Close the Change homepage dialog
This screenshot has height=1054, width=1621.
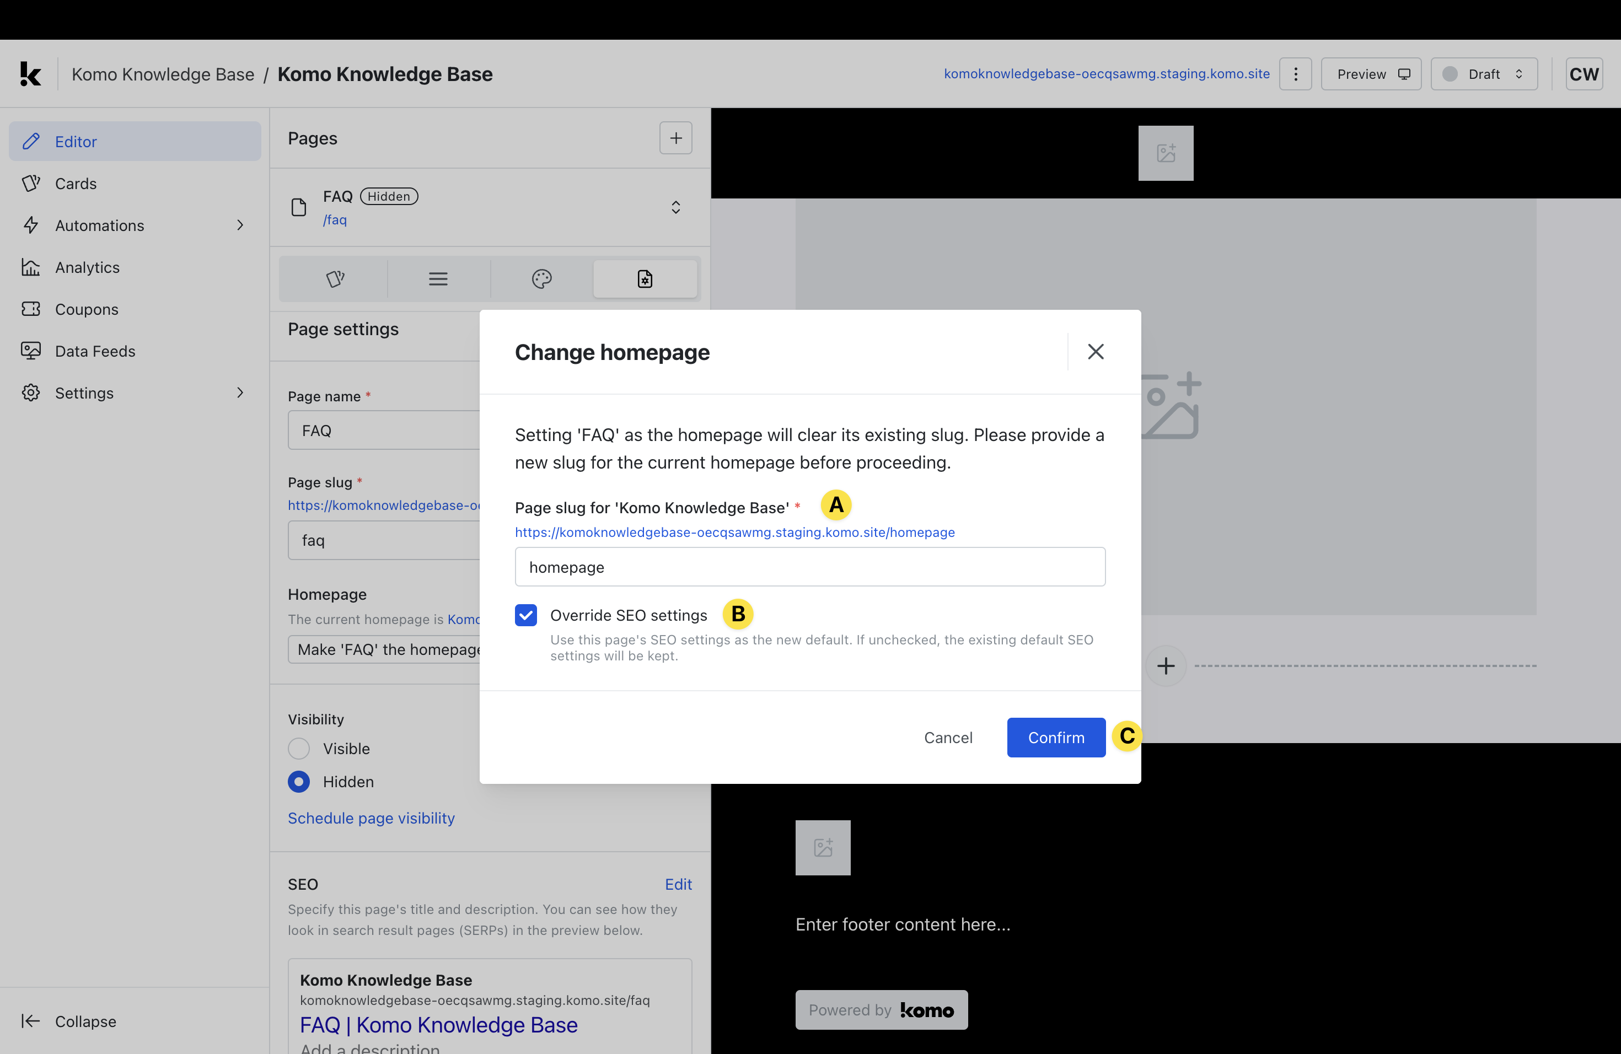pos(1095,351)
